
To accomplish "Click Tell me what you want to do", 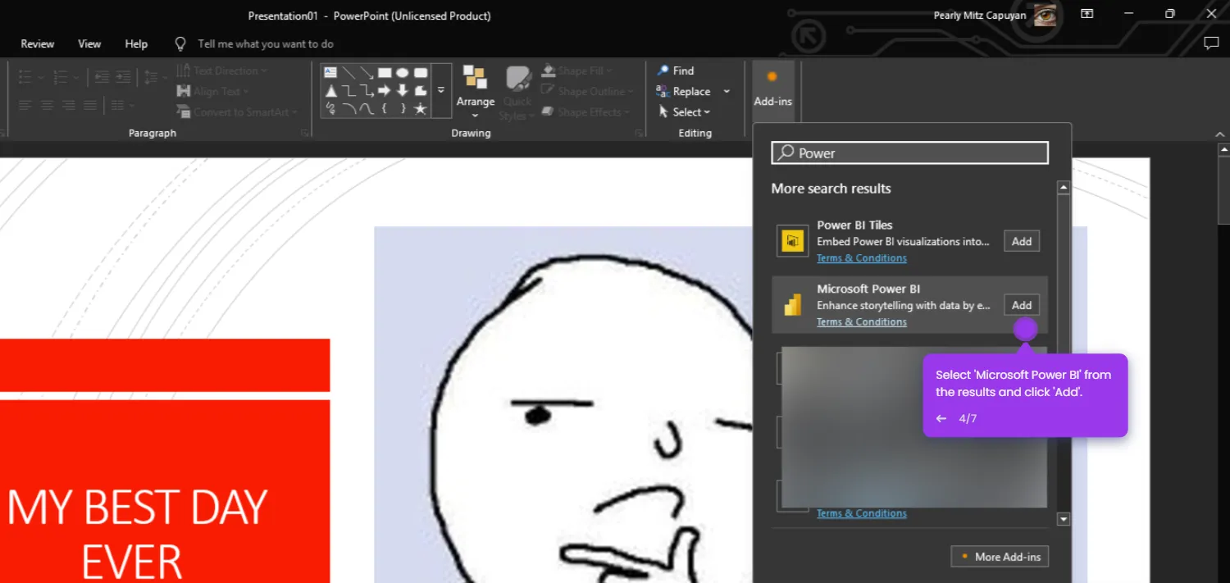I will (x=266, y=43).
